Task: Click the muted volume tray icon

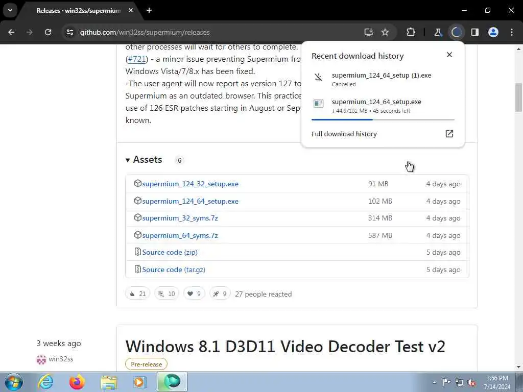Action: point(471,383)
